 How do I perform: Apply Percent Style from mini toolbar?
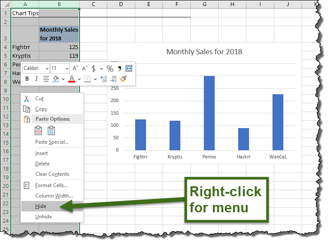click(110, 69)
